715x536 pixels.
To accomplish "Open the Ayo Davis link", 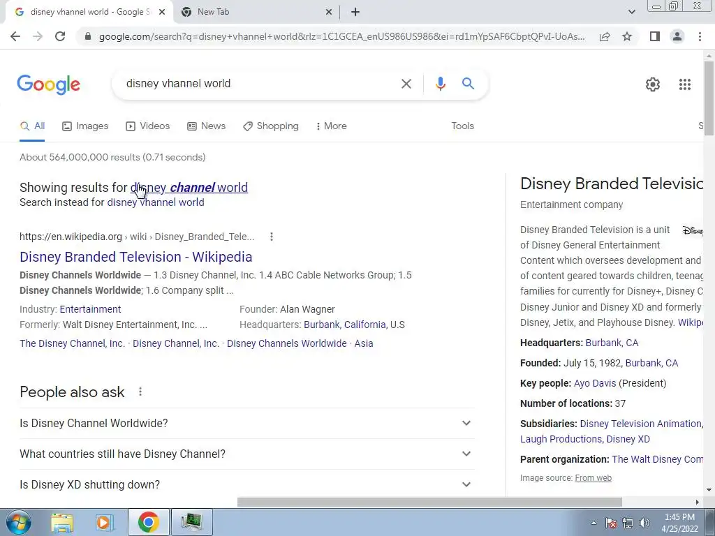I will tap(595, 383).
